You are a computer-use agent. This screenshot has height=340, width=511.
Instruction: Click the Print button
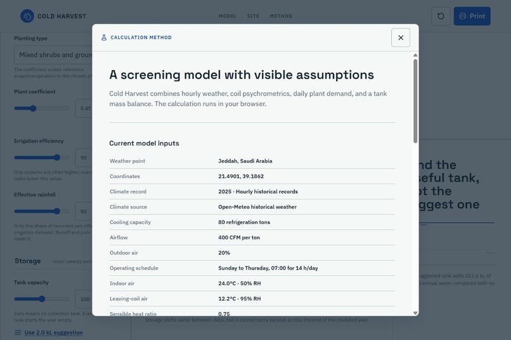coord(472,16)
